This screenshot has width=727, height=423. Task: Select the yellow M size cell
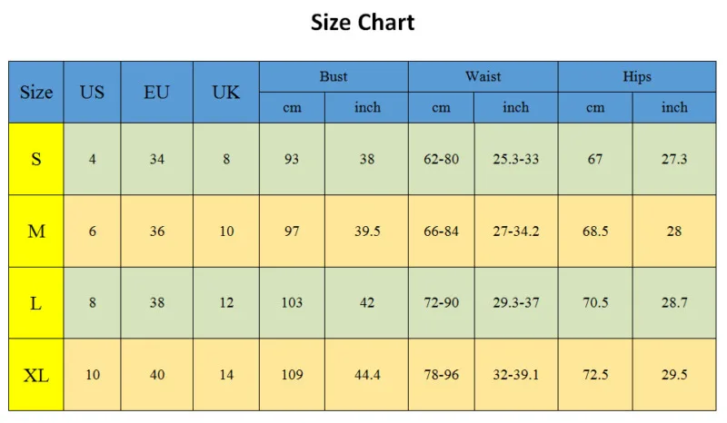[x=36, y=231]
